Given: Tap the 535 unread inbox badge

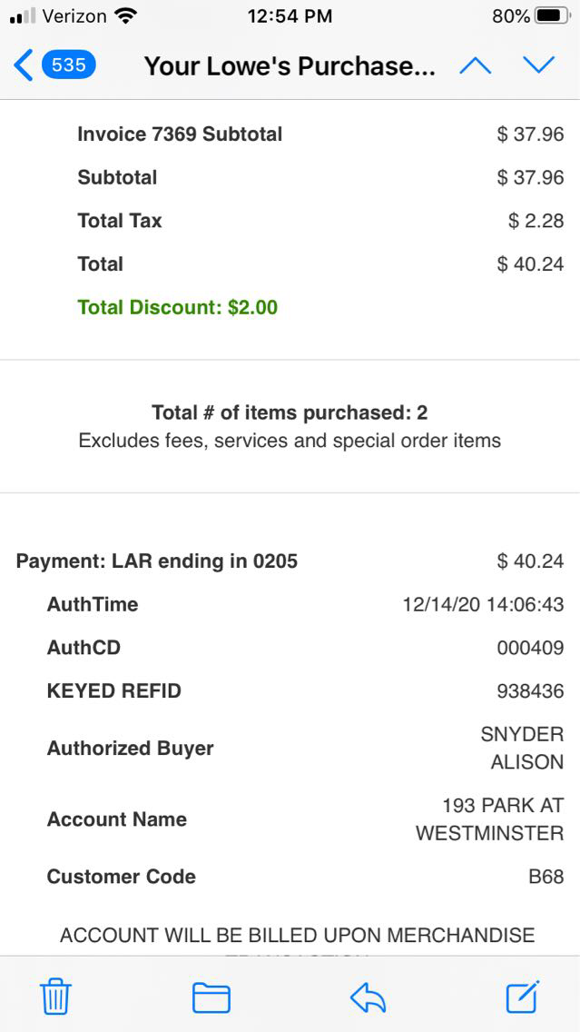Looking at the screenshot, I should pos(69,65).
